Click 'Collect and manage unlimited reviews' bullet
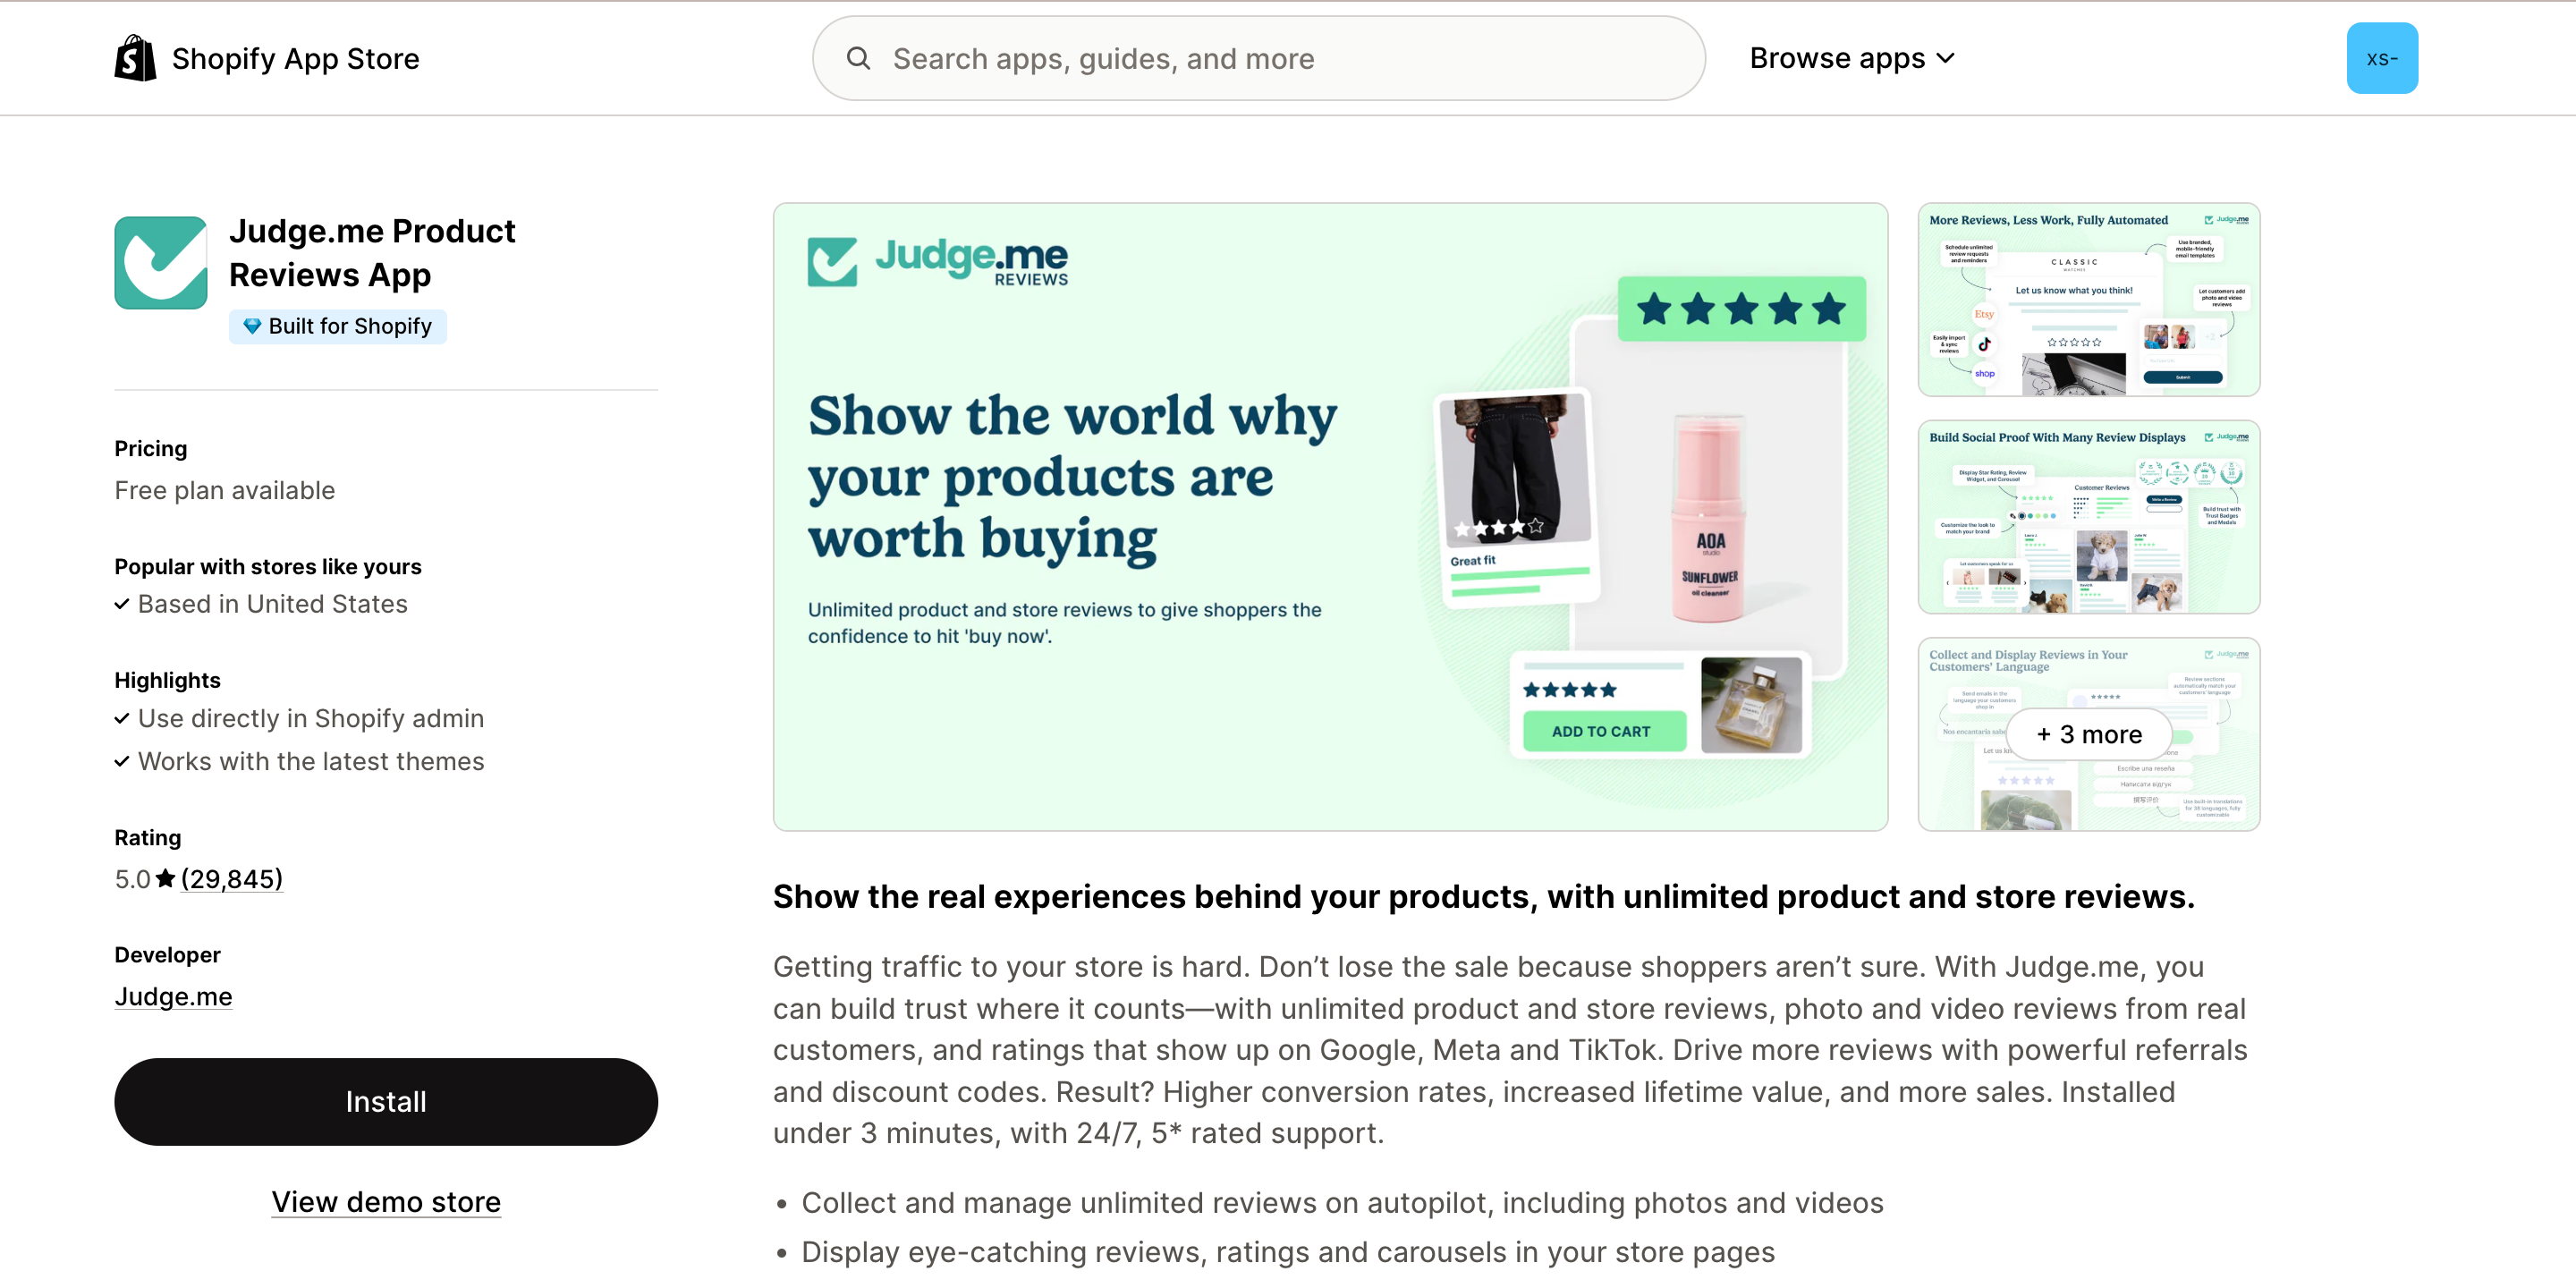Viewport: 2576px width, 1288px height. pyautogui.click(x=1342, y=1202)
